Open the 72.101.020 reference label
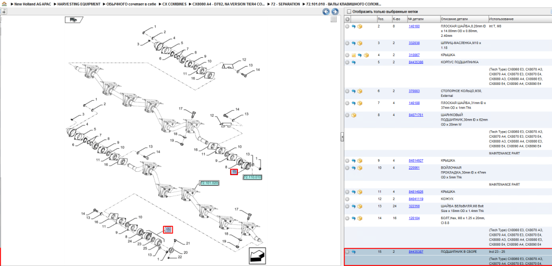Image resolution: width=552 pixels, height=266 pixels. click(209, 183)
